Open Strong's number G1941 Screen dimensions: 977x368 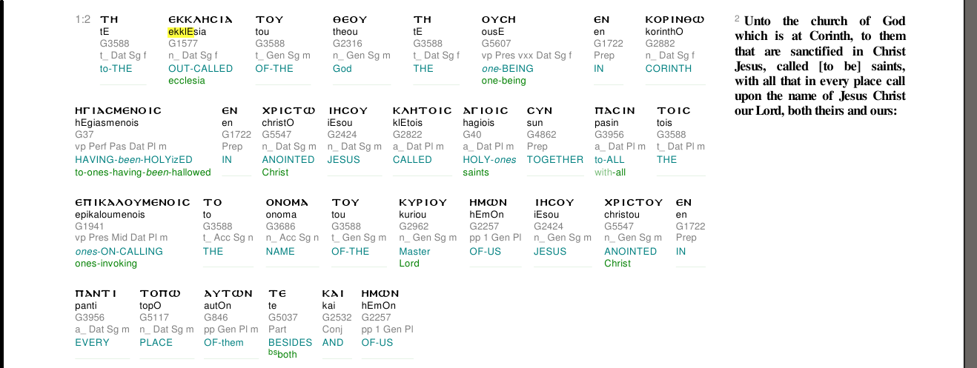pyautogui.click(x=90, y=227)
